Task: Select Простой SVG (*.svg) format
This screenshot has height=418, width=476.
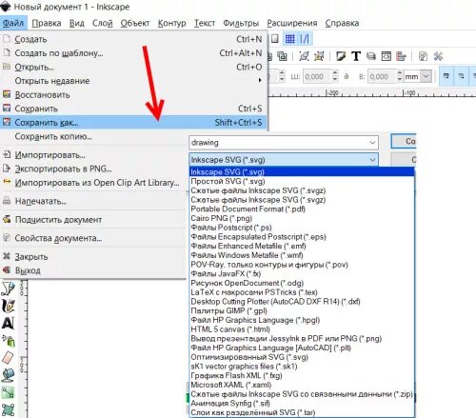Action: pyautogui.click(x=302, y=181)
